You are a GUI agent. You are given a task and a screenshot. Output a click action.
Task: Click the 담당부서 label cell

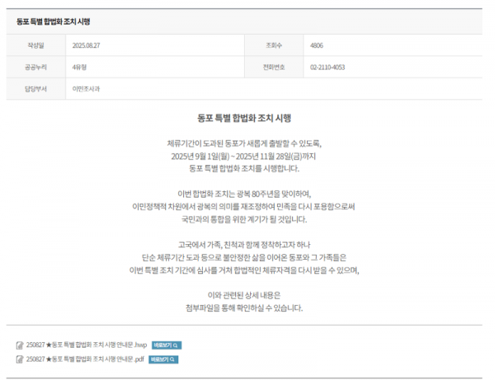36,87
